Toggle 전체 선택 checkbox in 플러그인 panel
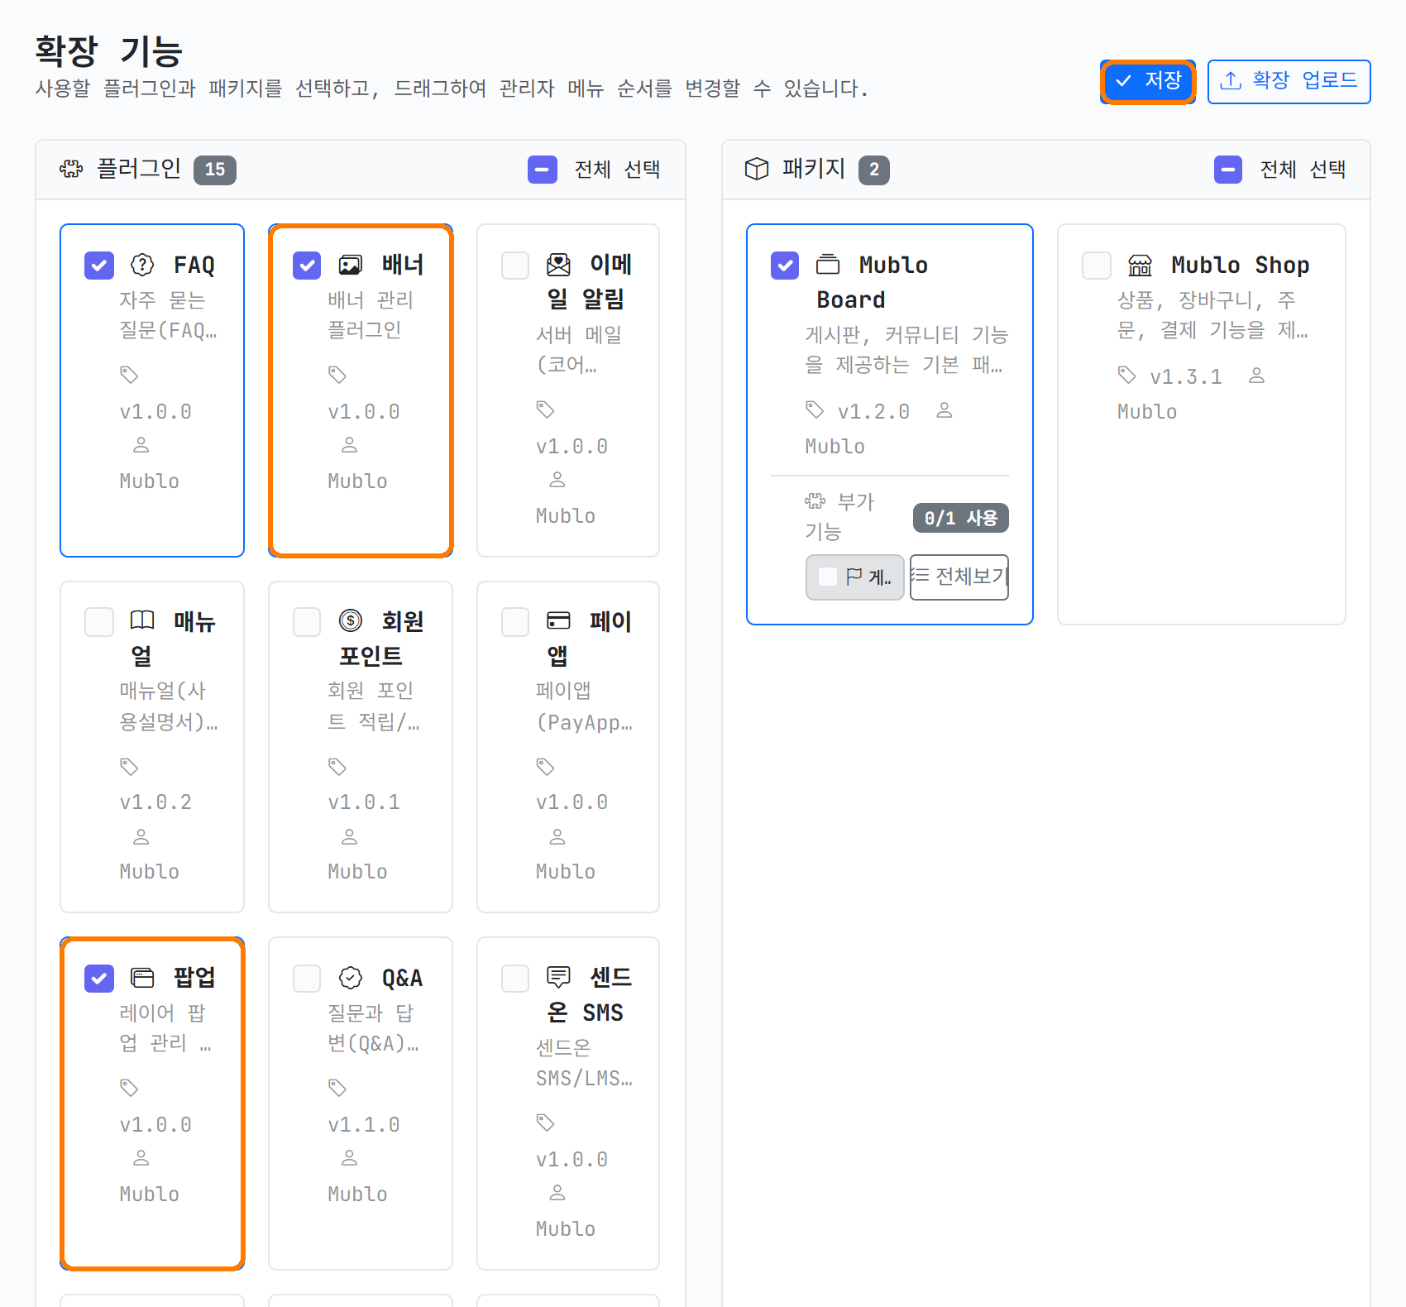 click(x=543, y=170)
